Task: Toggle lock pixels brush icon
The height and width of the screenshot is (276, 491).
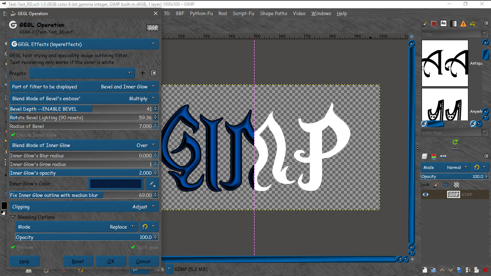Action: [436, 185]
